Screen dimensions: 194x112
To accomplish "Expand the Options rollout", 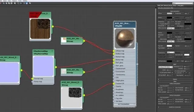I will click(x=175, y=79).
